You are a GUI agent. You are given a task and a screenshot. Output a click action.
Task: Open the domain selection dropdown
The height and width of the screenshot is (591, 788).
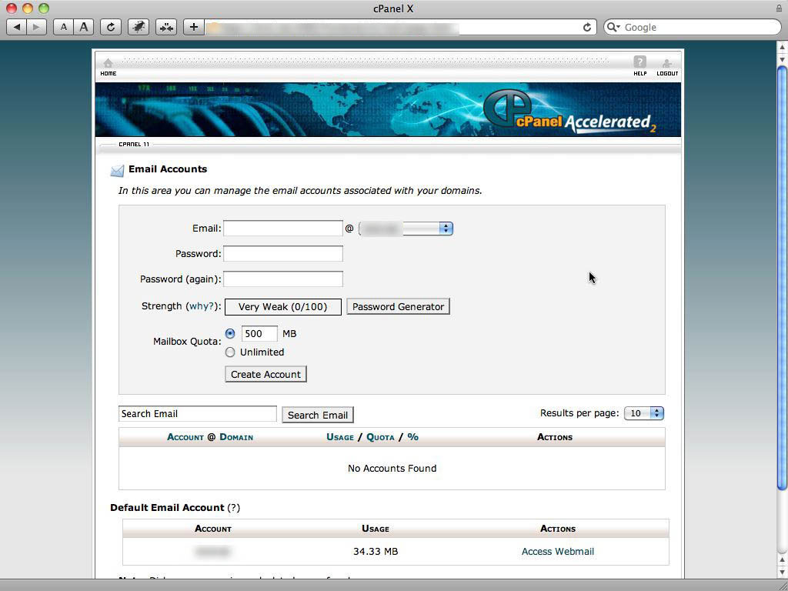pos(446,228)
